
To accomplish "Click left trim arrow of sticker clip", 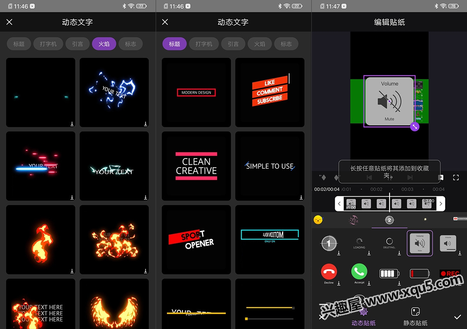I will [339, 204].
